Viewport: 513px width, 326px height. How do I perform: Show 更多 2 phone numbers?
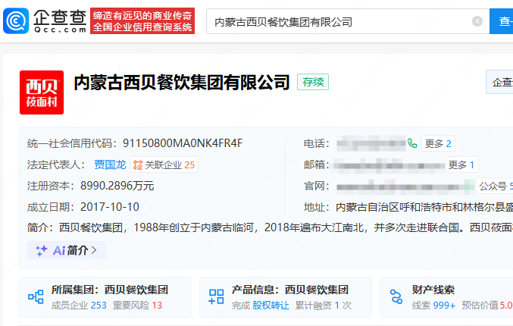pyautogui.click(x=438, y=143)
